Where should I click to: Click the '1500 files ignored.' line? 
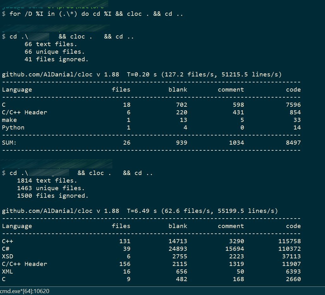(53, 196)
